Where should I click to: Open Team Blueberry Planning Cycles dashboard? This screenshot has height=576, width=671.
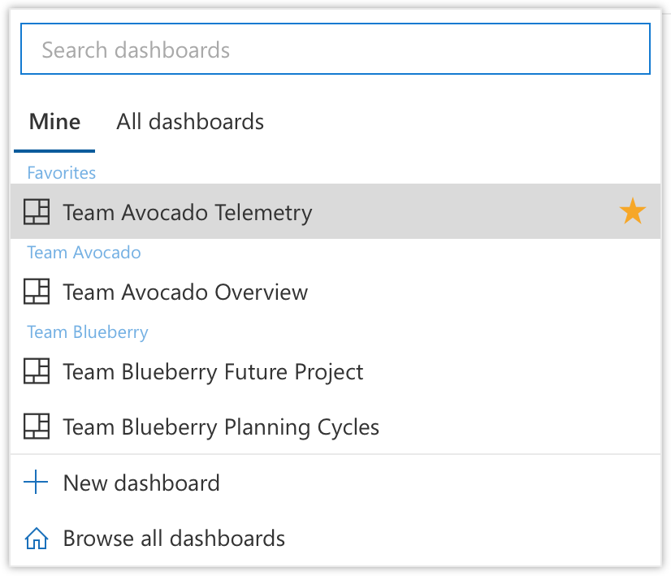(x=335, y=427)
